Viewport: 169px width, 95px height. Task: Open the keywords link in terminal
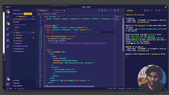tap(142, 26)
